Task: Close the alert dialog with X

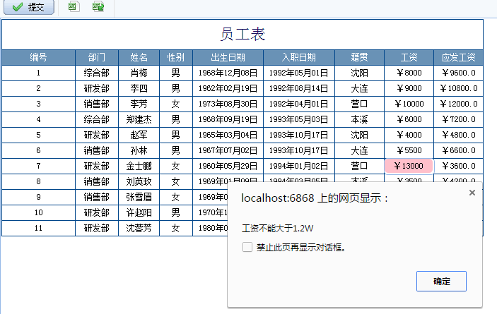Action: (472, 193)
